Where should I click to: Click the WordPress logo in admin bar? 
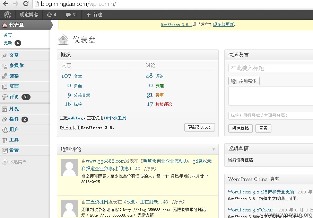pyautogui.click(x=8, y=15)
